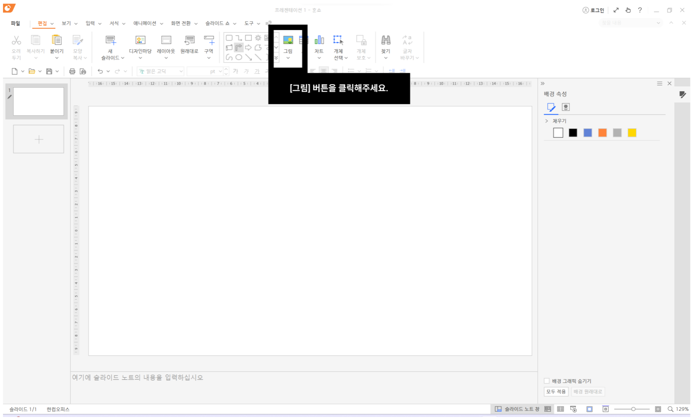Collapse the side panel with >> chevron
Viewport: 694px width, 420px height.
(543, 83)
